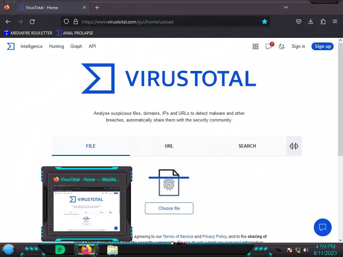Screen dimensions: 343x257
Task: Click the blue bookmark star
Action: 265,22
